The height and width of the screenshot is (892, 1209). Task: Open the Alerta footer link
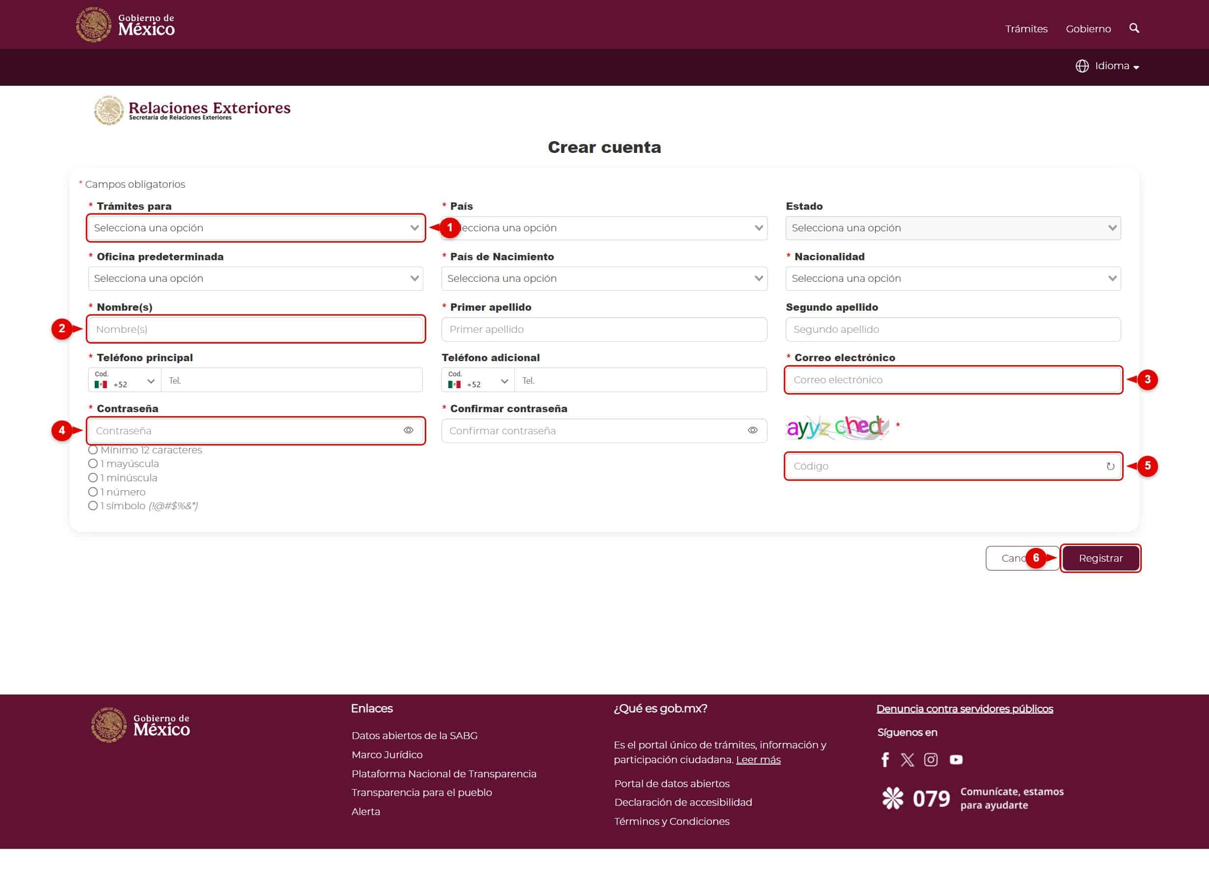(x=366, y=812)
